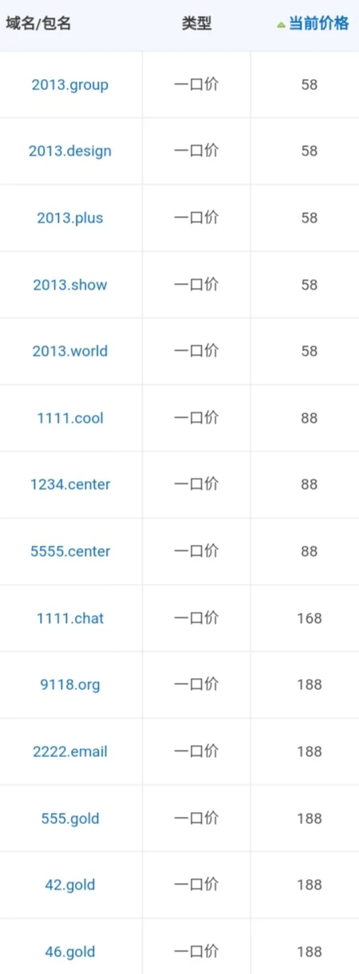Open the 46.gold domain link
Screen dimensions: 359x974
click(70, 952)
